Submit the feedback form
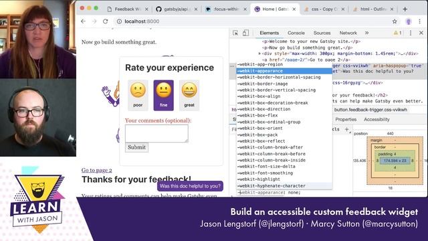428x241 pixels. click(x=136, y=147)
